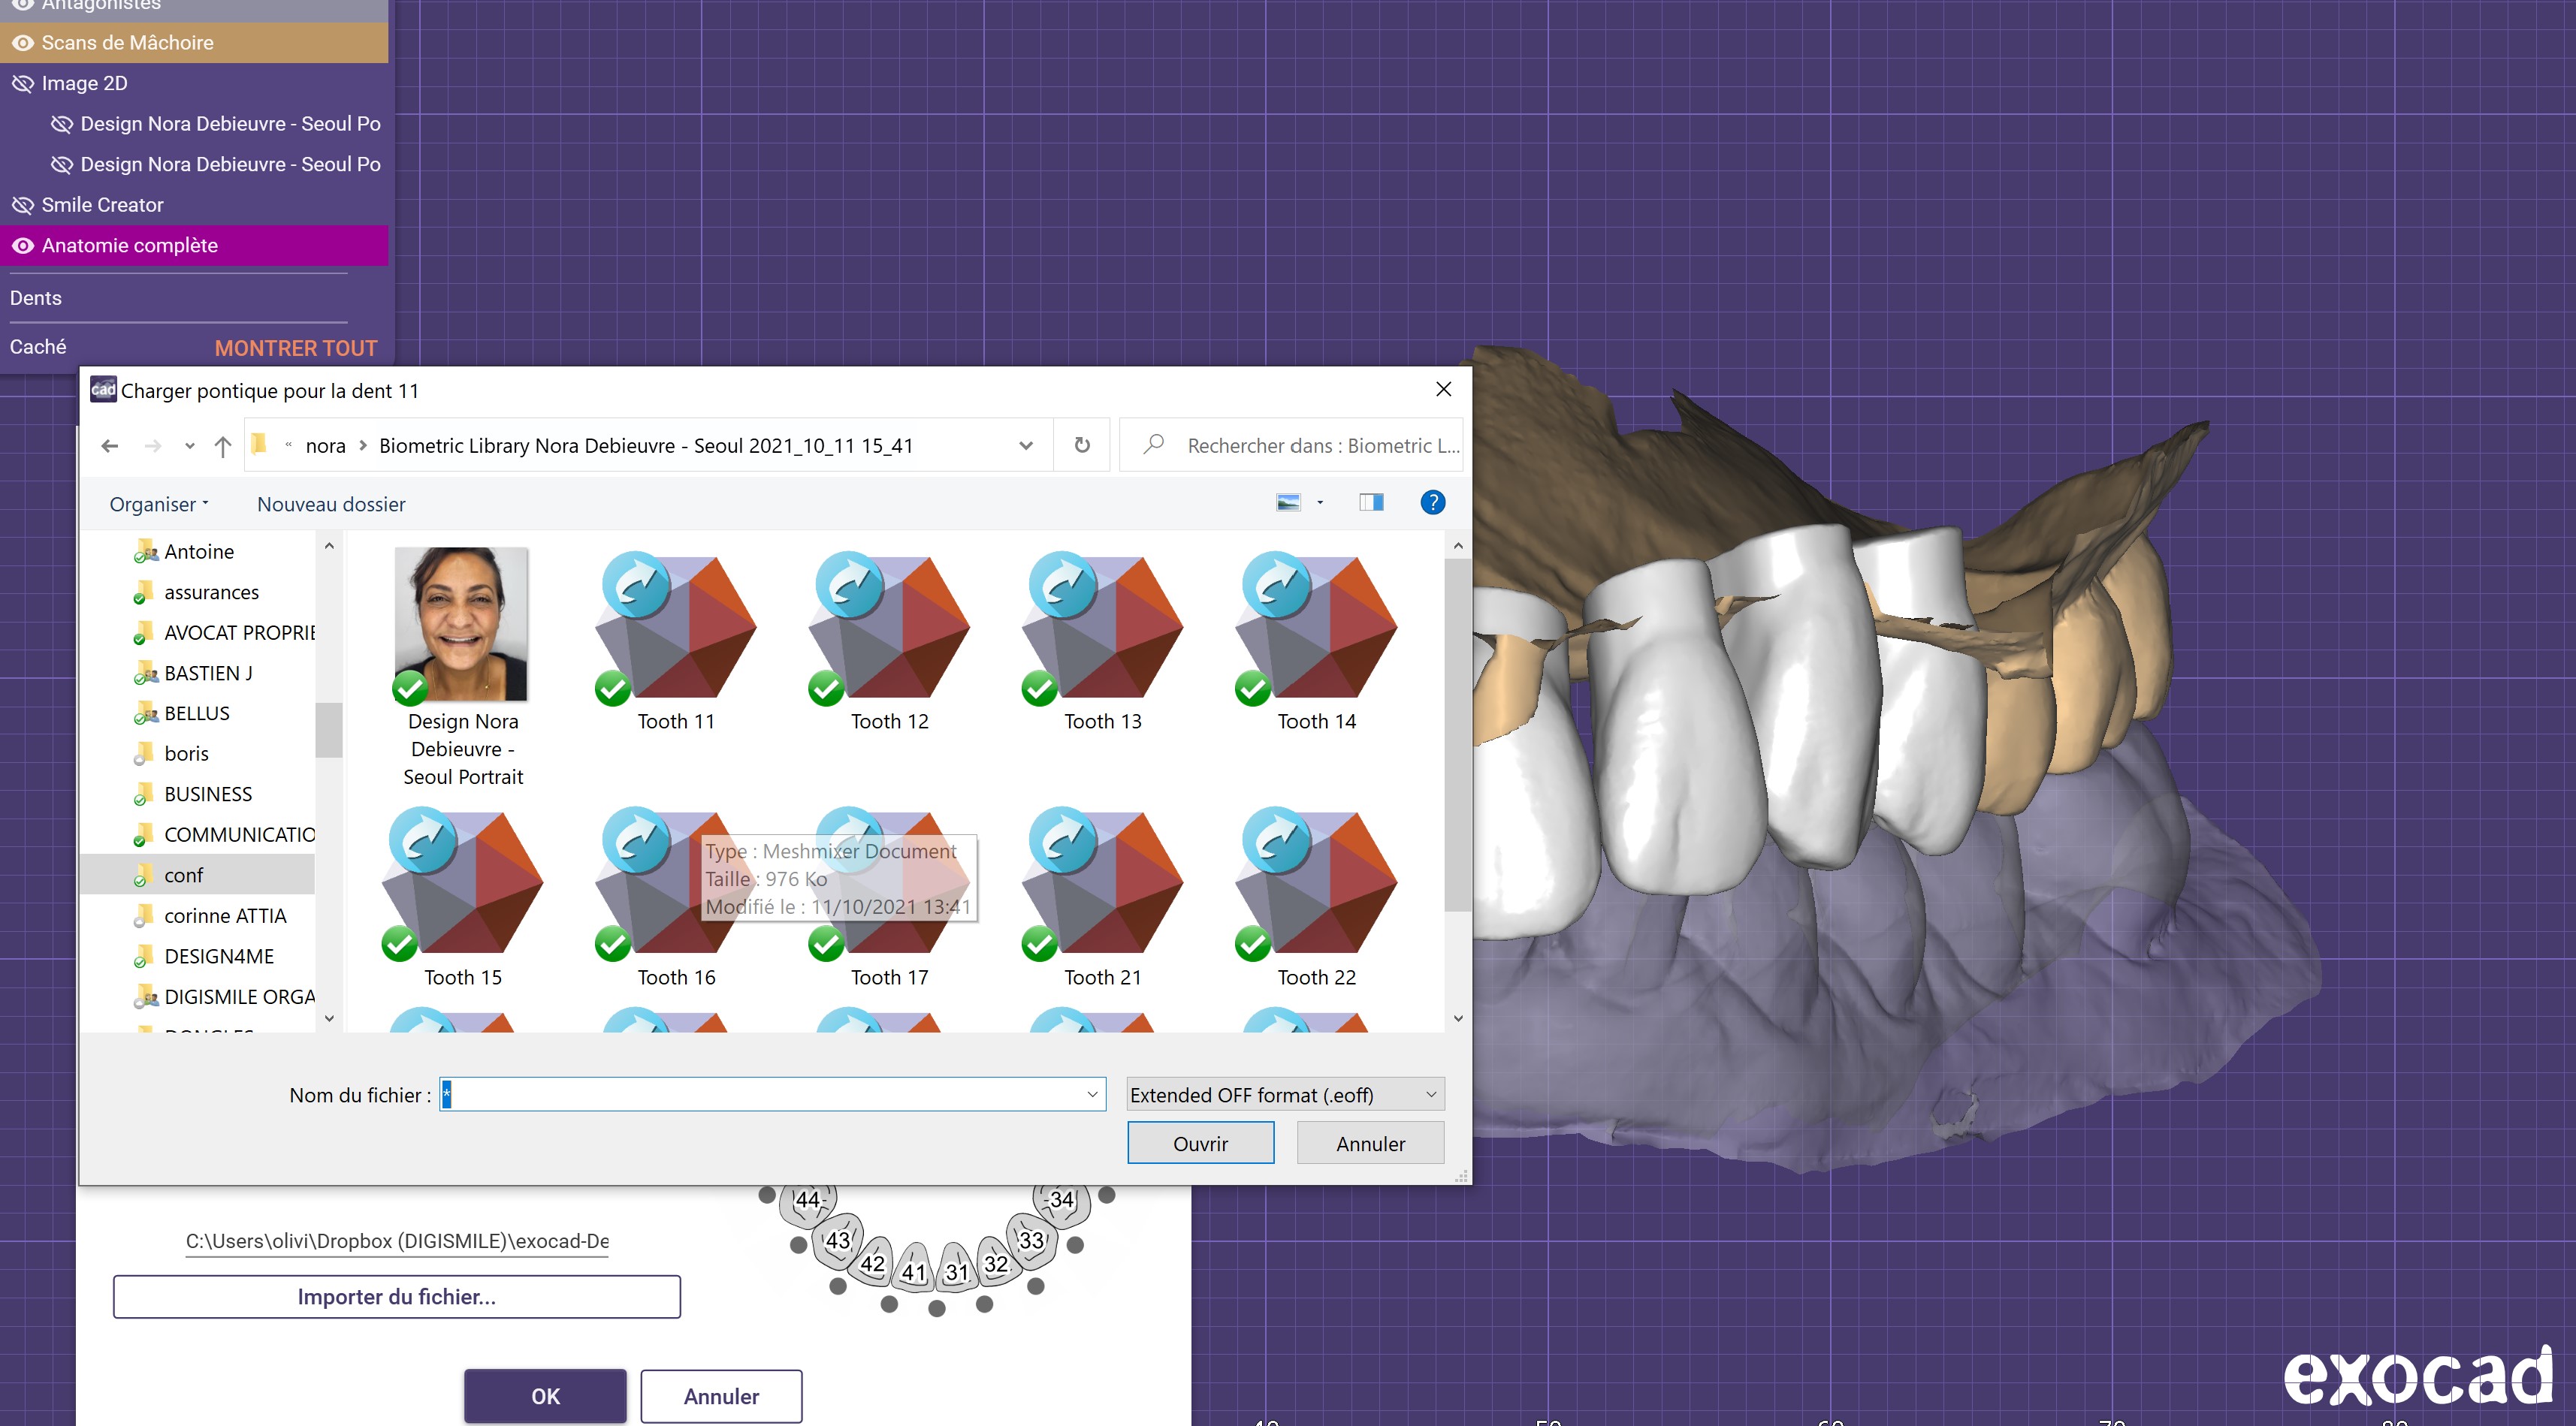Toggle visibility of Scans de Mâchoire
Screen dimensions: 2576x1426
click(23, 43)
